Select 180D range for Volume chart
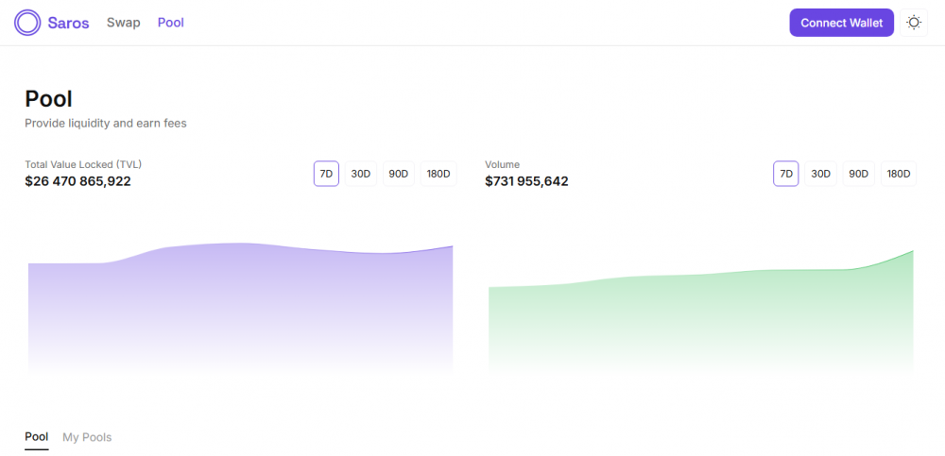 (898, 174)
